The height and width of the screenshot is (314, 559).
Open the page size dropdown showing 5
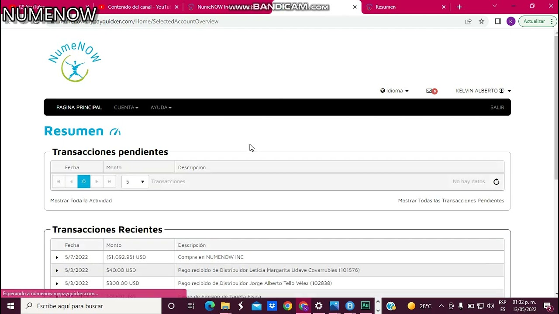pyautogui.click(x=135, y=181)
